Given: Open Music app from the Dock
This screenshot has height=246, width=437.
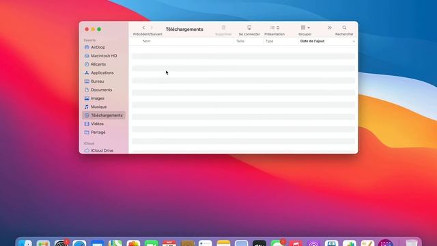Looking at the screenshot, I should coord(296,243).
